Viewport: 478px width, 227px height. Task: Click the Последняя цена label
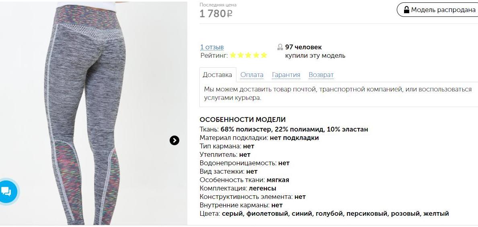pos(218,5)
